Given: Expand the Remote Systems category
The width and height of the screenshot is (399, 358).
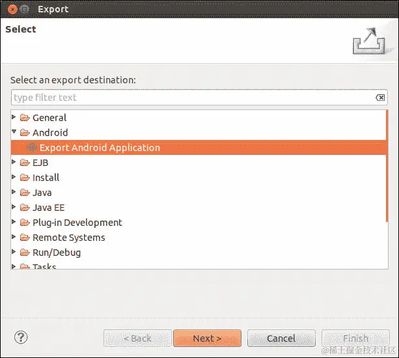Looking at the screenshot, I should 14,237.
